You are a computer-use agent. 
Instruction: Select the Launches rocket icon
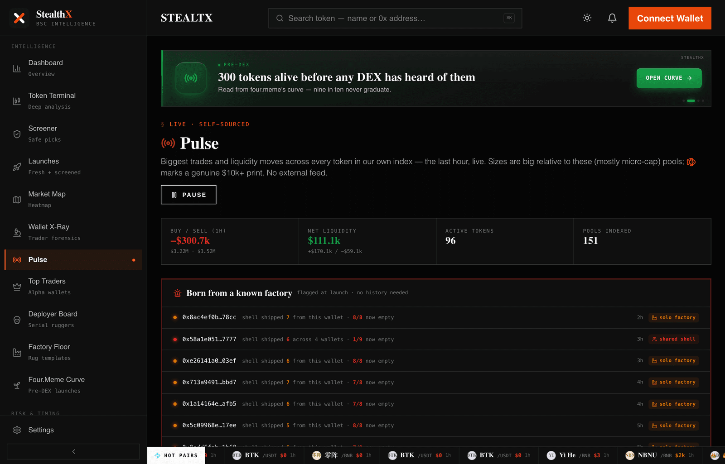coord(17,167)
